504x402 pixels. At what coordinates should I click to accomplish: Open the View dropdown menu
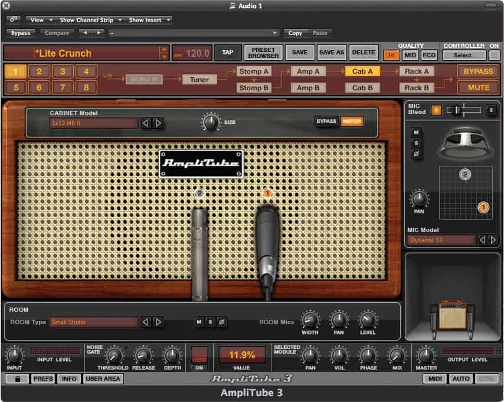tap(40, 19)
